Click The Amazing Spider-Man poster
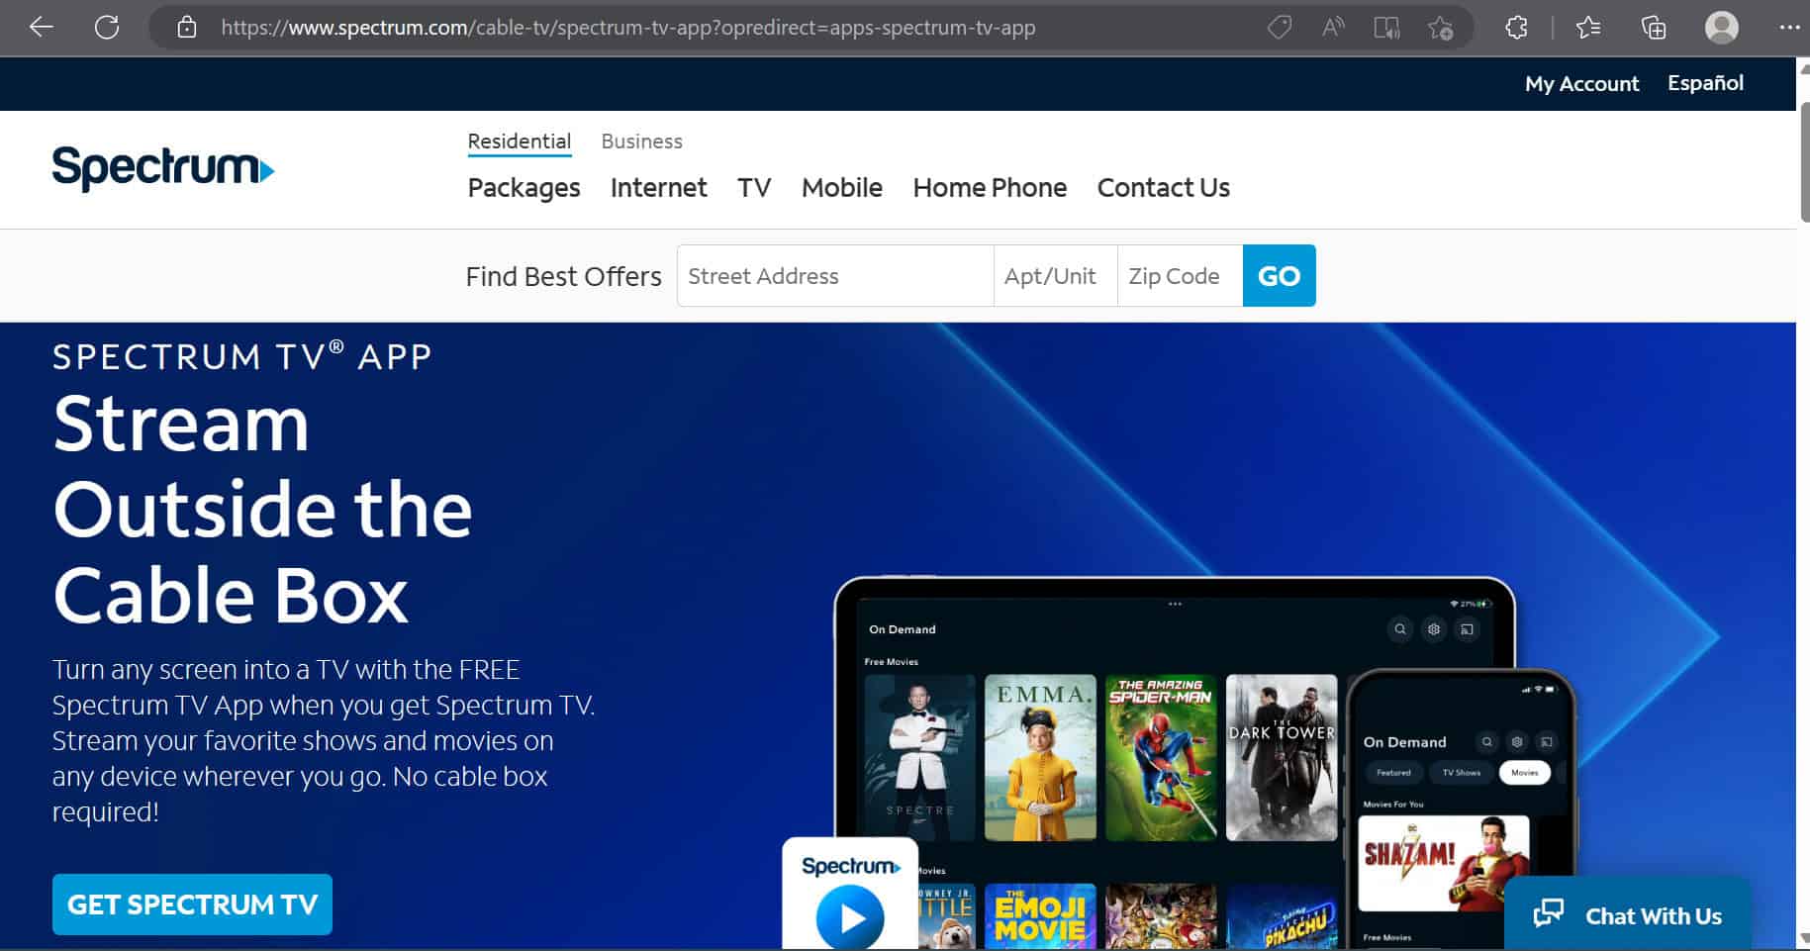Viewport: 1810px width, 951px height. 1161,757
